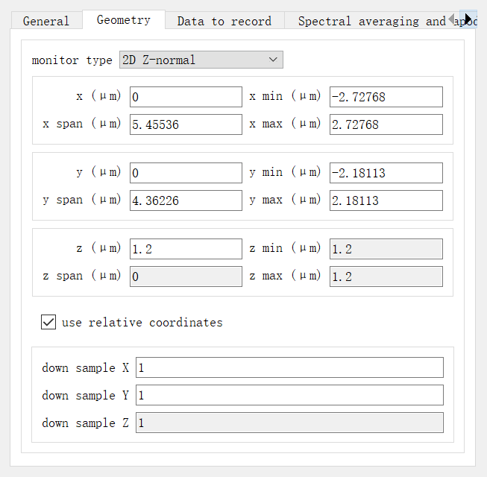Click the x (μm) input field
487x477 pixels.
click(x=186, y=97)
